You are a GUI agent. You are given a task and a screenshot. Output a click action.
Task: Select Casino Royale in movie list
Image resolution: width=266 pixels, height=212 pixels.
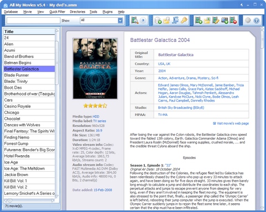click(x=29, y=107)
